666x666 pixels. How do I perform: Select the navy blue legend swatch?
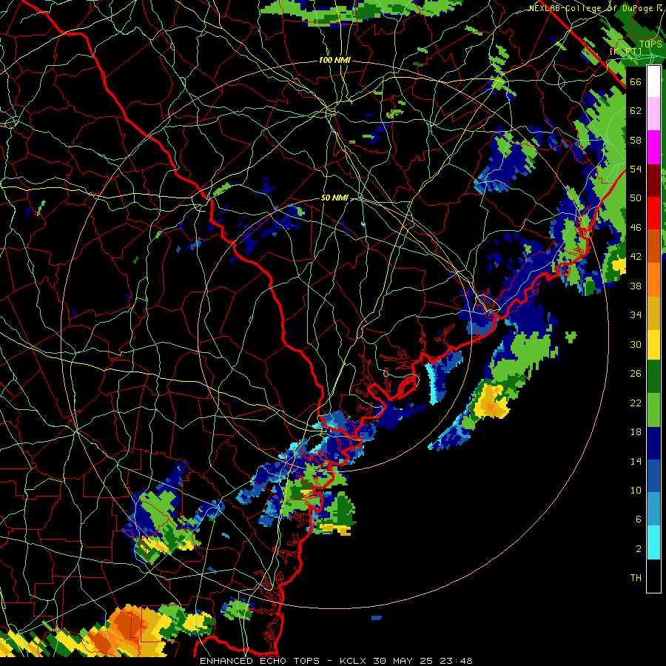coord(653,443)
